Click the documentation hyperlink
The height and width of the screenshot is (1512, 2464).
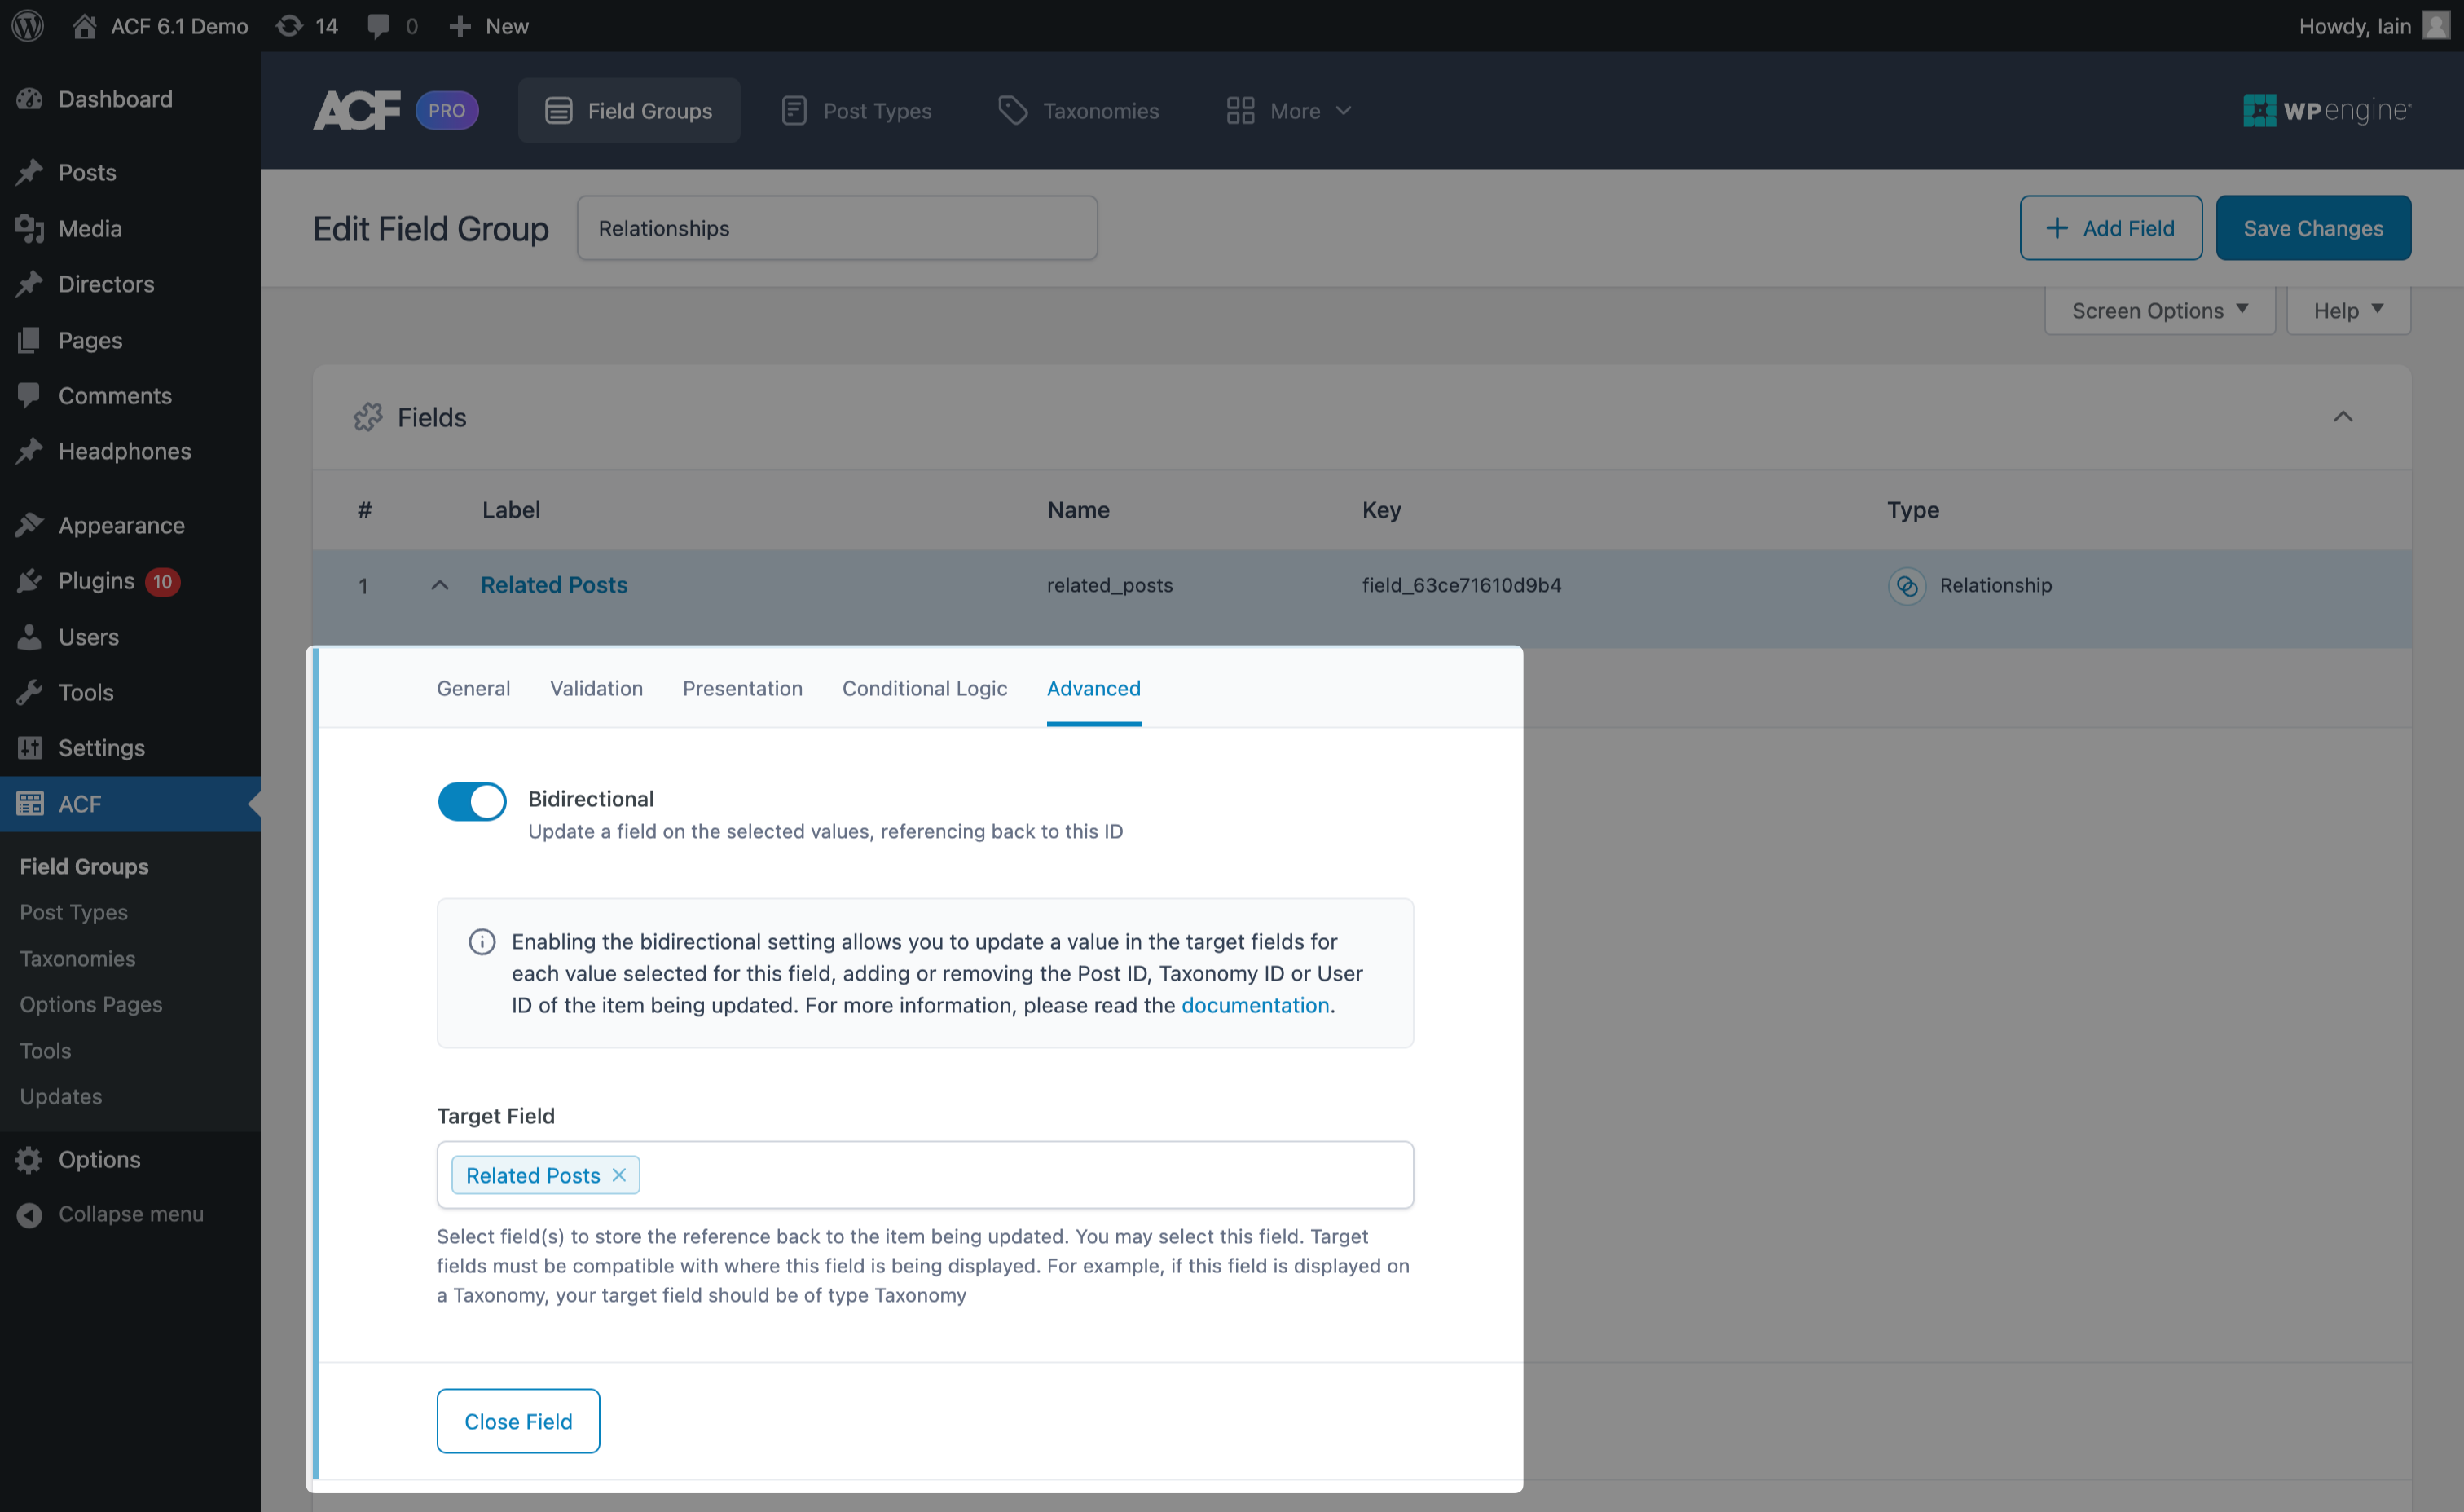[x=1255, y=1005]
